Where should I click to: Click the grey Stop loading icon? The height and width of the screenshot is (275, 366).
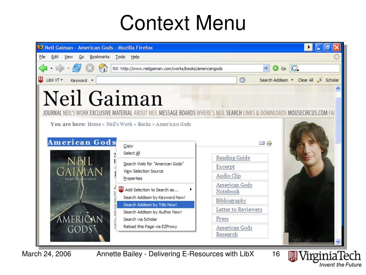(x=90, y=68)
